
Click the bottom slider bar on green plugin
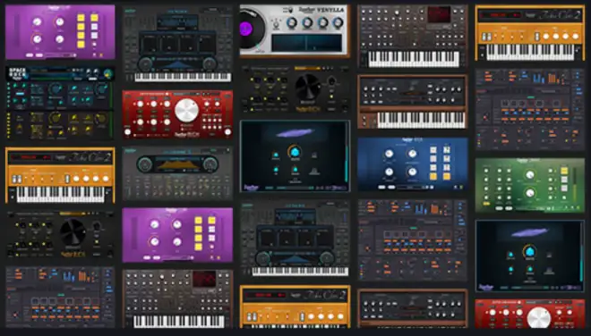(532, 208)
